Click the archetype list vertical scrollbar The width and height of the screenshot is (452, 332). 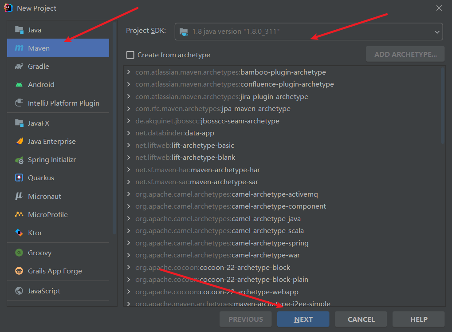pos(442,107)
